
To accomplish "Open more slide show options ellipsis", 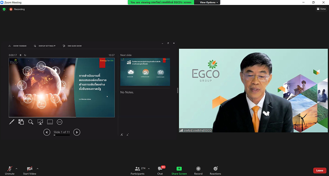I will tap(60, 122).
